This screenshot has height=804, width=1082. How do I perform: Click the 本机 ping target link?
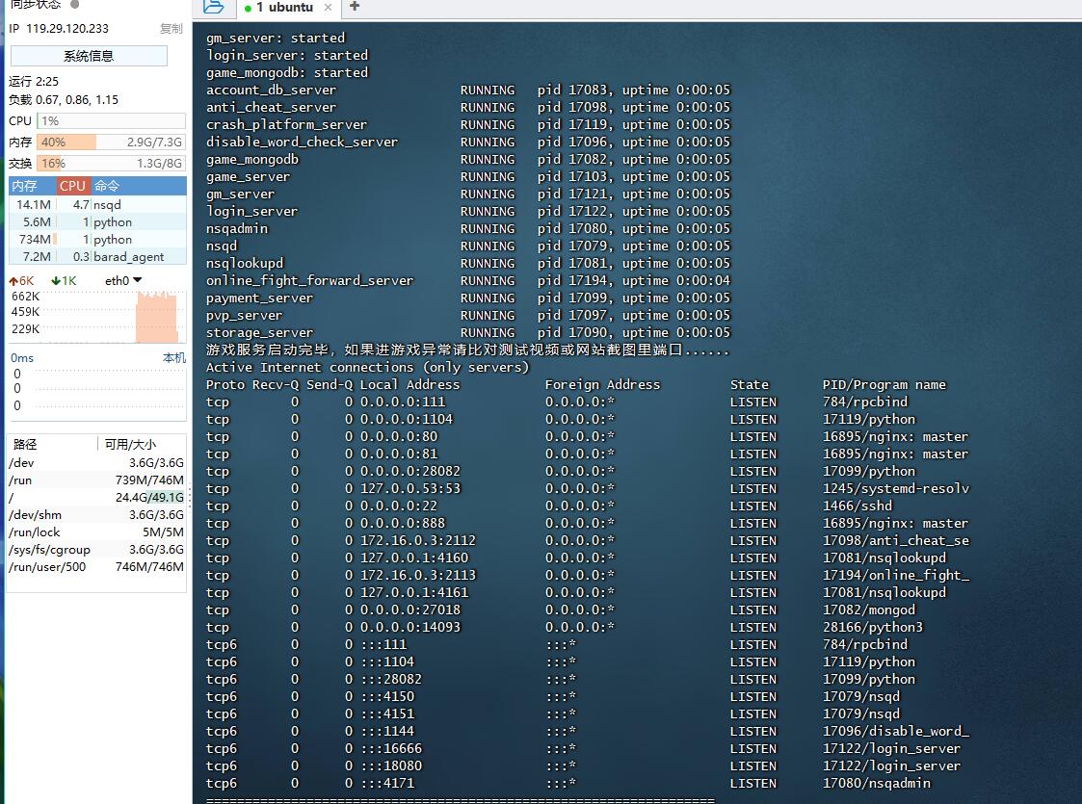[173, 358]
